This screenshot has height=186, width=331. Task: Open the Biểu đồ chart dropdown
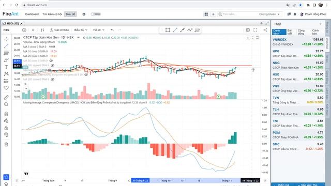point(81,30)
